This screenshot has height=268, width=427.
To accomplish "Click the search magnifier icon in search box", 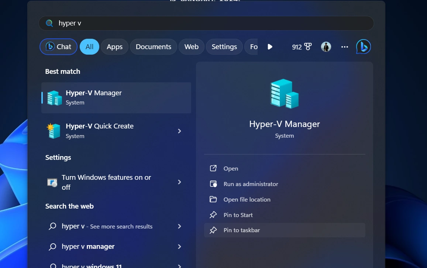I will (x=49, y=23).
